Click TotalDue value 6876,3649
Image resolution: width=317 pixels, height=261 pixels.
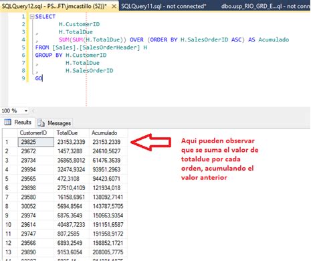[72, 215]
